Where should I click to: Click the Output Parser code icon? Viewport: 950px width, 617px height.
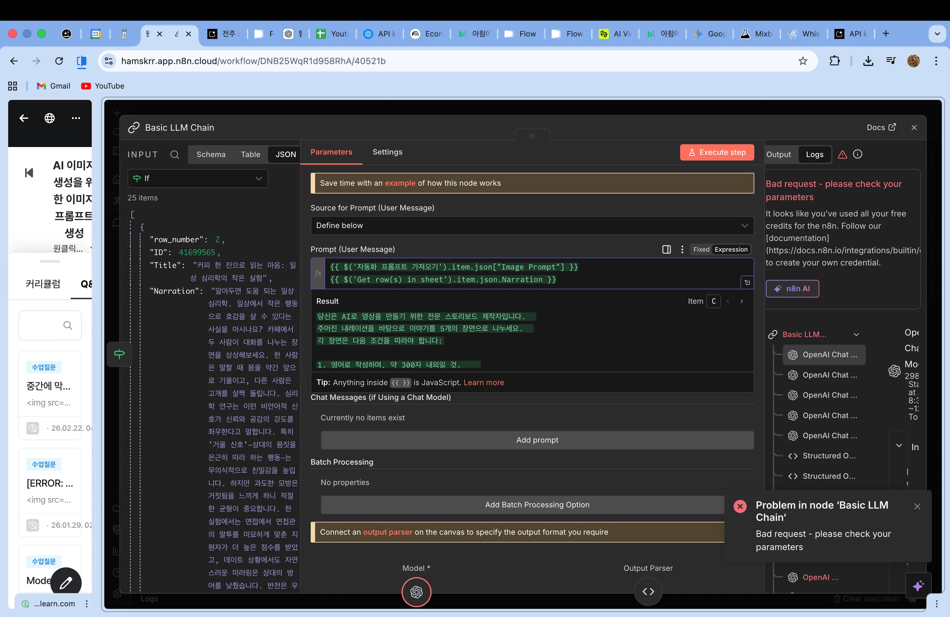coord(648,592)
